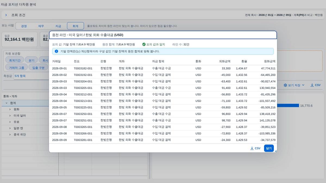
Task: Click the 자금 항목 column header
Action: (158, 61)
